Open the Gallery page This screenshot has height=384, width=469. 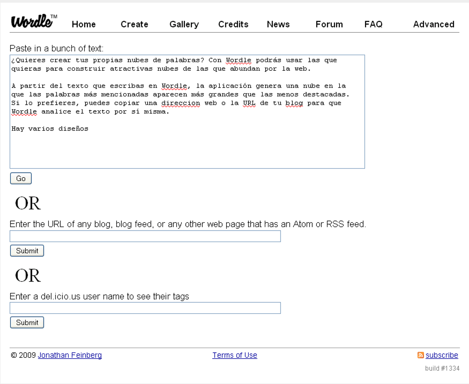click(x=184, y=24)
